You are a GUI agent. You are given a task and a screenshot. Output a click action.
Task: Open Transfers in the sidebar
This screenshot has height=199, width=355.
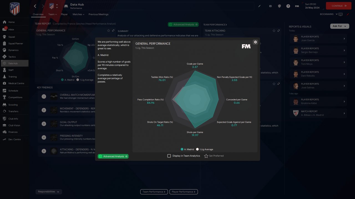click(14, 111)
